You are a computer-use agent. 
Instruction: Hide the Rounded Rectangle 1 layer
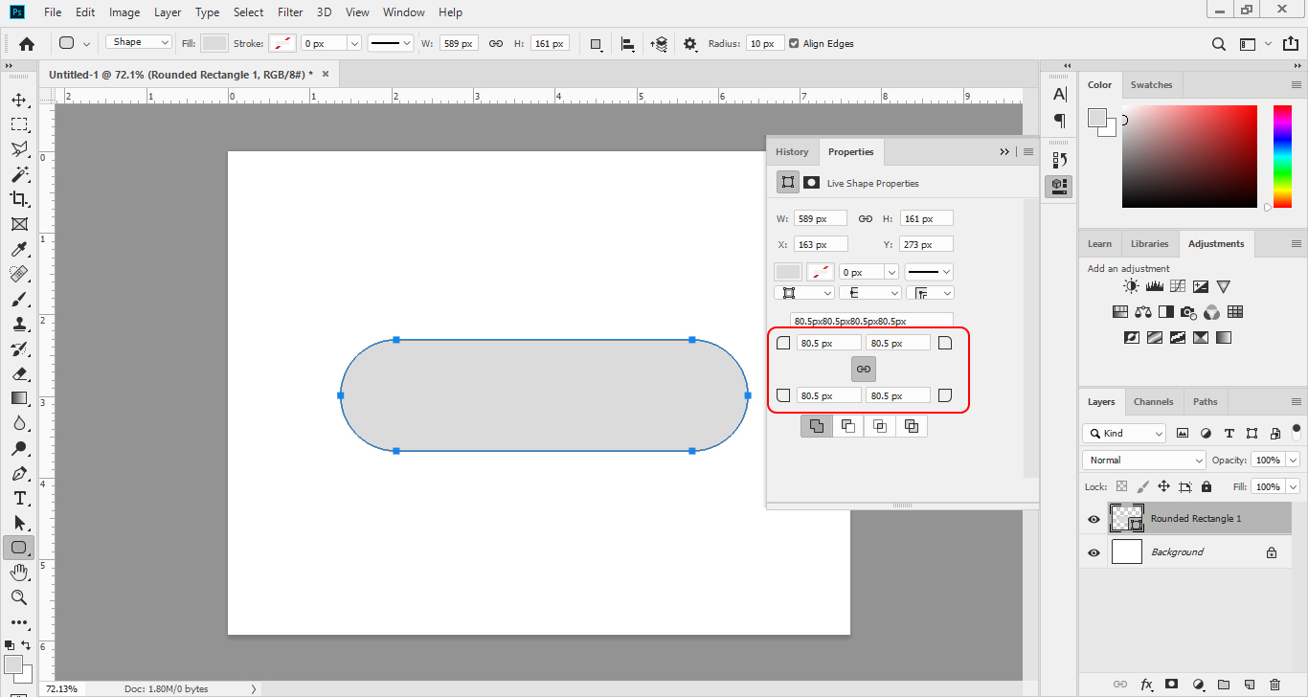pyautogui.click(x=1094, y=519)
